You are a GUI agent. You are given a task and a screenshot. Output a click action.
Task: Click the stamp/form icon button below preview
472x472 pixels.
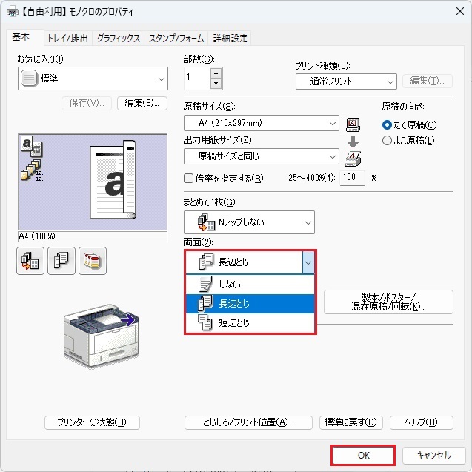[93, 261]
